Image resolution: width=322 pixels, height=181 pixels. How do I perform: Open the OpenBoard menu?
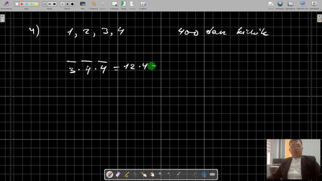tap(314, 4)
